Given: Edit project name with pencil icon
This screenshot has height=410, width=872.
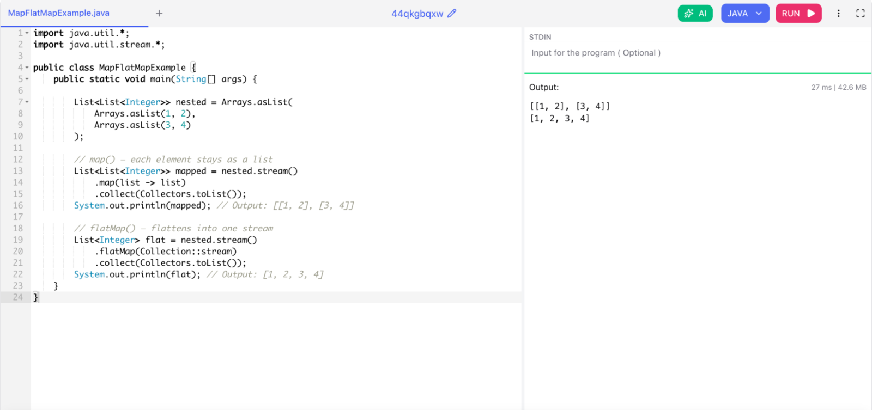Looking at the screenshot, I should click(x=452, y=13).
